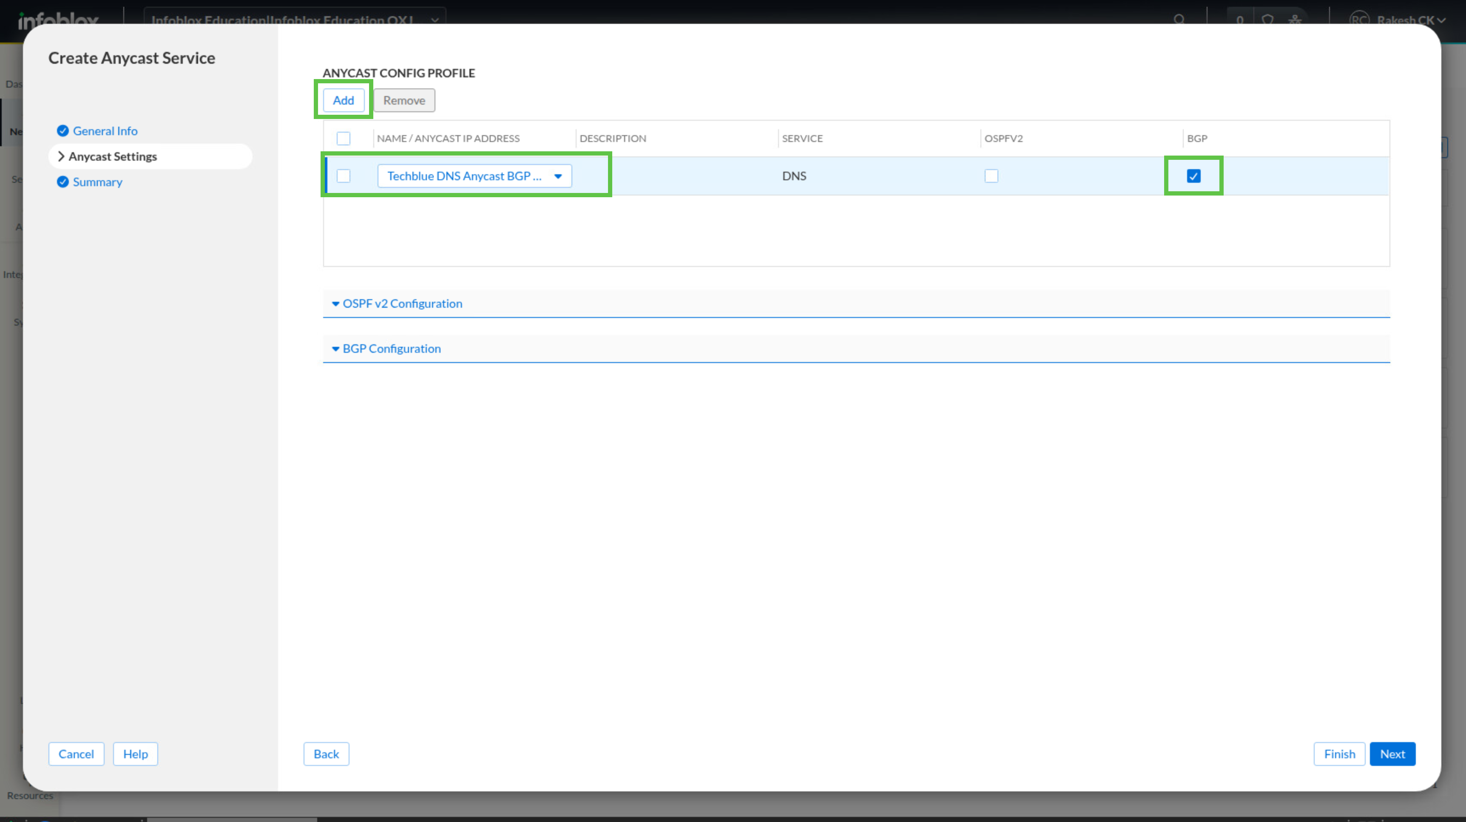Click the BGP column header
Viewport: 1466px width, 822px height.
click(1197, 138)
